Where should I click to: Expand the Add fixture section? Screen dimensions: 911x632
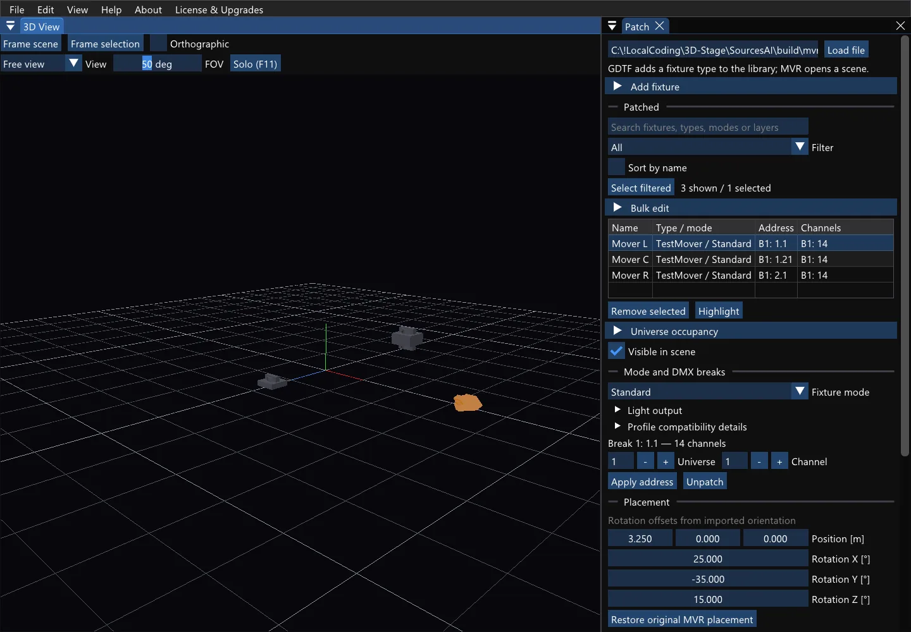coord(751,87)
